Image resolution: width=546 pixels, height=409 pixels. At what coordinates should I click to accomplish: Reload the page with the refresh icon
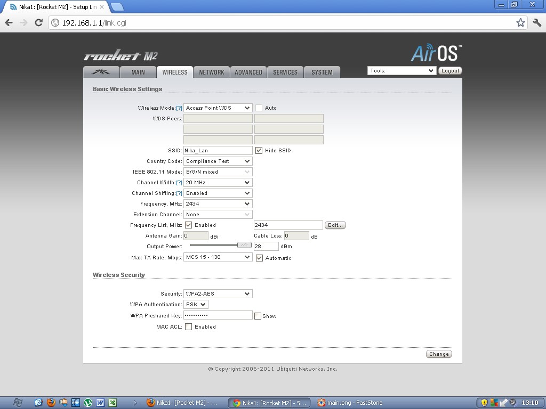(38, 22)
